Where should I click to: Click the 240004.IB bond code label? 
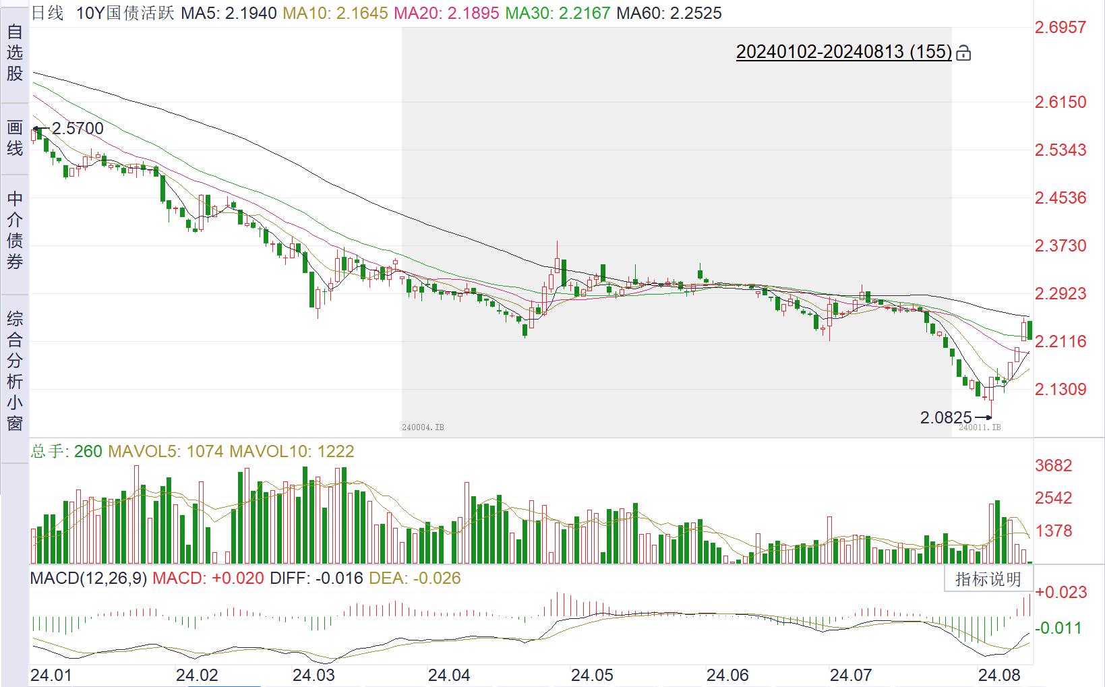pos(423,427)
